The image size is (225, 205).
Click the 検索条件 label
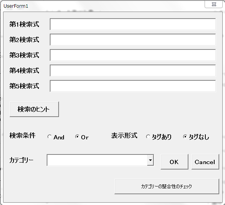tap(22, 136)
